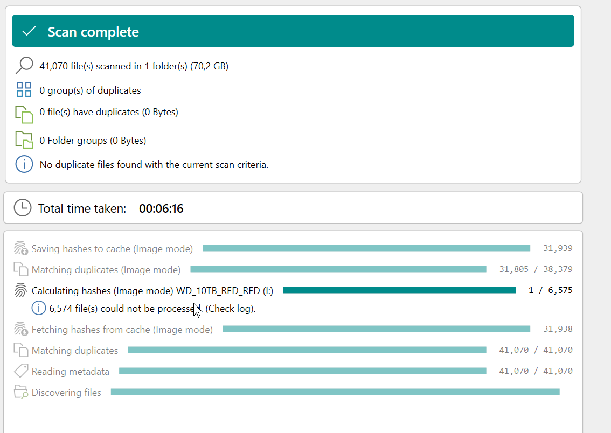Click the info icon beside the unprocessed files warning
This screenshot has width=611, height=433.
pos(38,309)
